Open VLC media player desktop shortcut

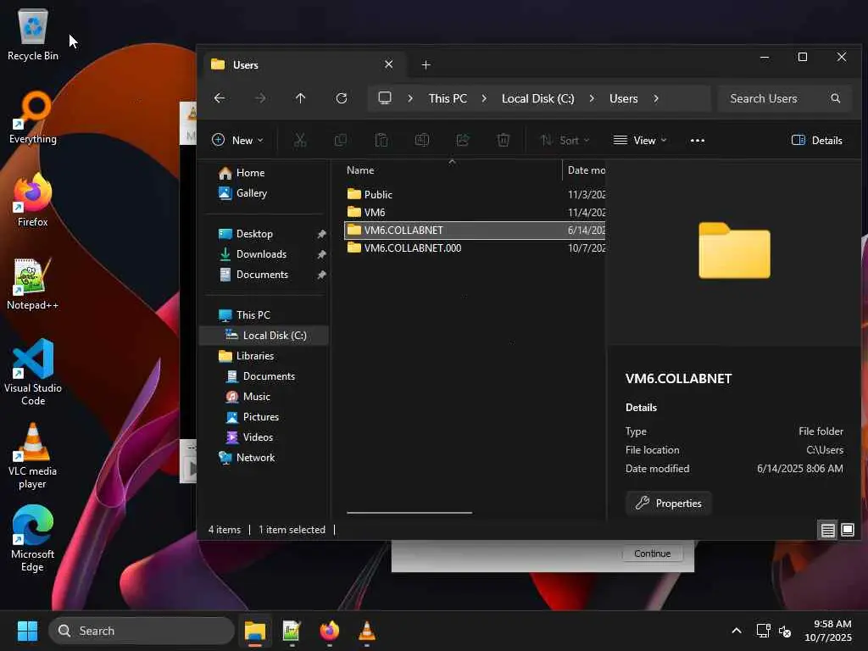tap(33, 455)
